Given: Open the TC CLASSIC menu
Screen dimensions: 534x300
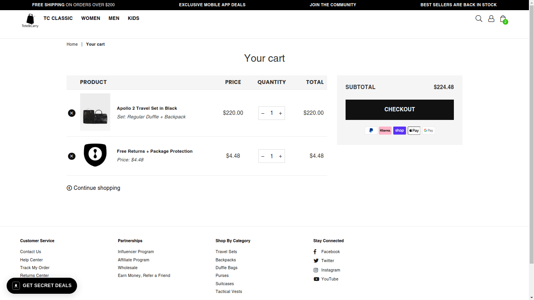Looking at the screenshot, I should [58, 18].
